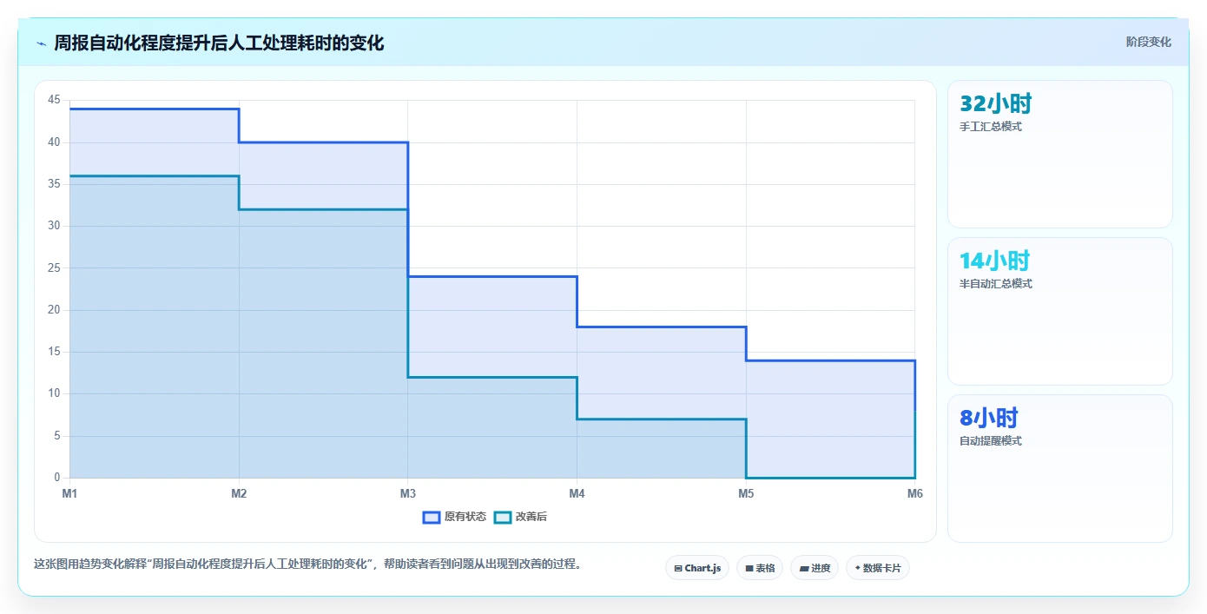The image size is (1207, 614).
Task: Click the description sentence below the chart
Action: [307, 564]
